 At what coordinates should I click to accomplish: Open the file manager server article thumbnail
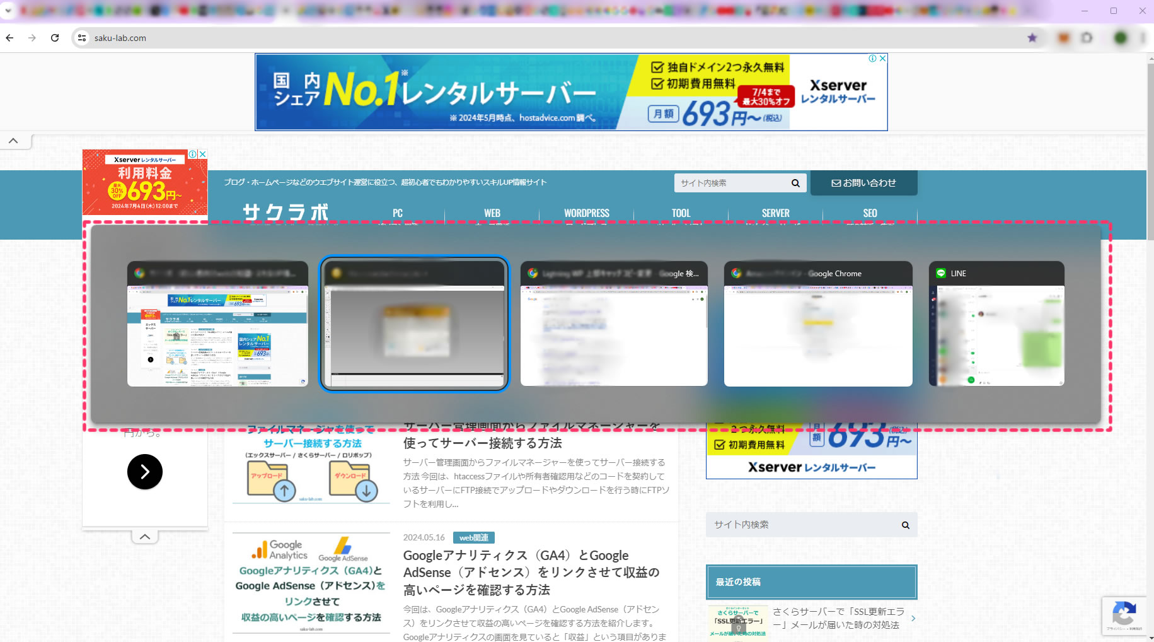tap(311, 464)
